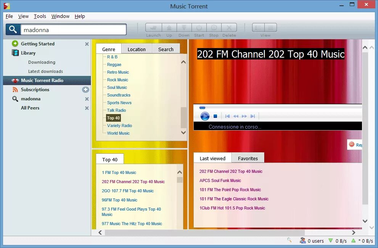
Task: Play the radio stream
Action: pyautogui.click(x=205, y=116)
